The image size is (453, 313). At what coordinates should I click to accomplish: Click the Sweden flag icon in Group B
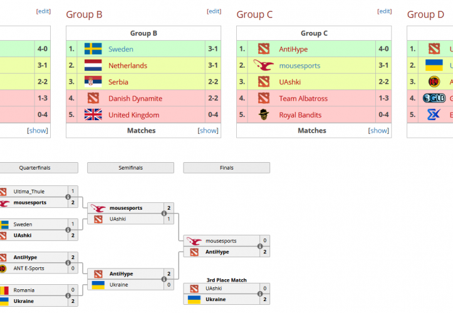click(93, 49)
